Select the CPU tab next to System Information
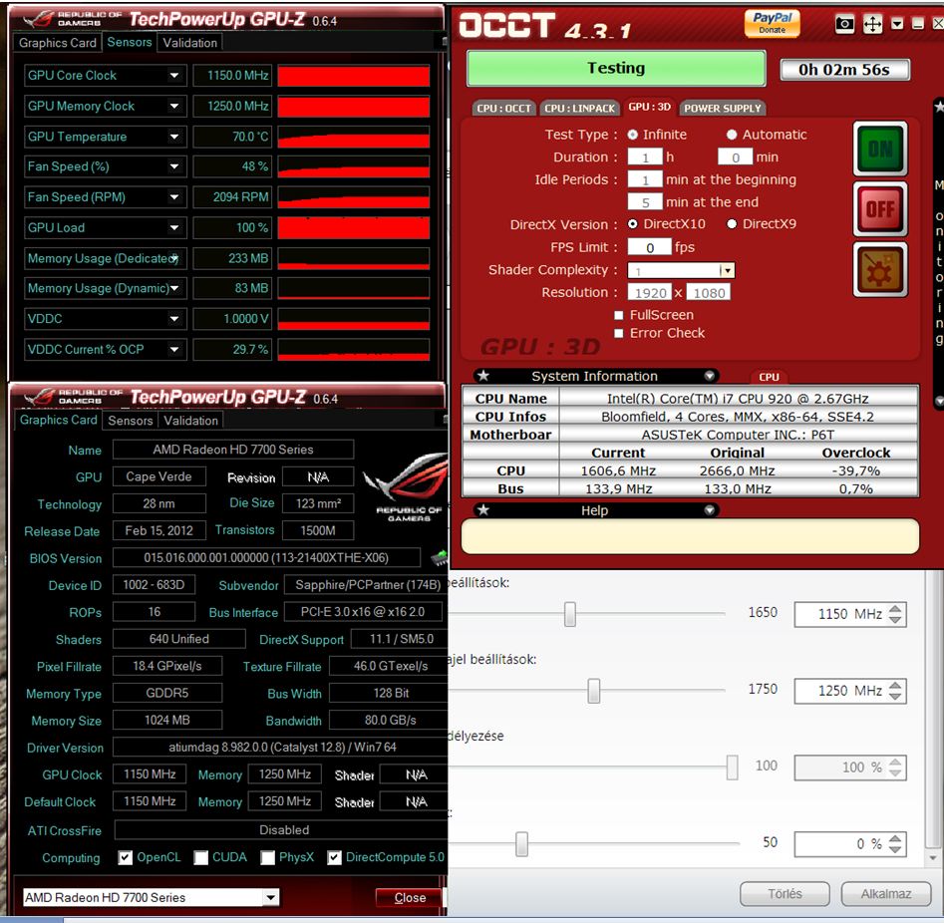 [769, 377]
